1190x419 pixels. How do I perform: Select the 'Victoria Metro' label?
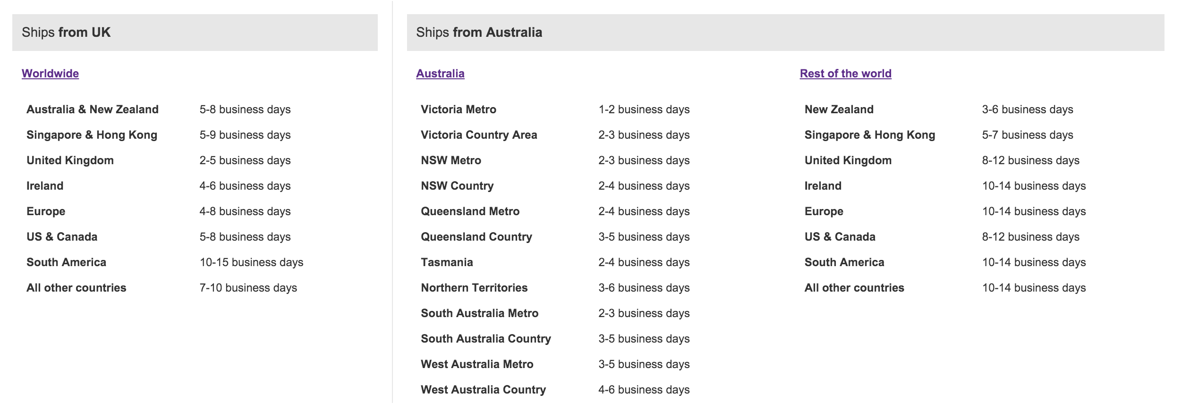(459, 109)
